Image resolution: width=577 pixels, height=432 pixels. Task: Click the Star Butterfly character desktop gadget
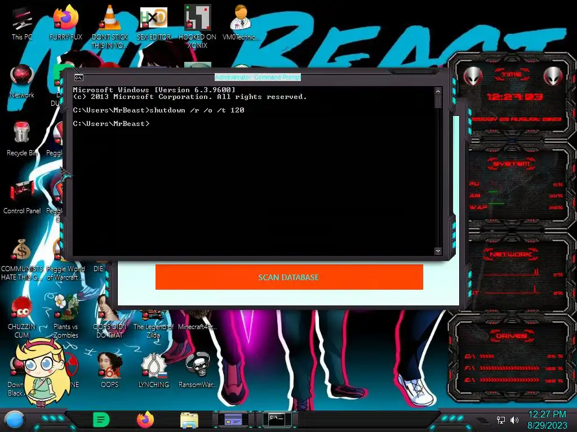pos(43,373)
